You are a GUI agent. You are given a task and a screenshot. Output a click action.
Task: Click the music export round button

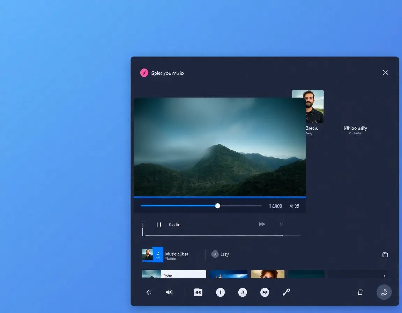pos(384,292)
